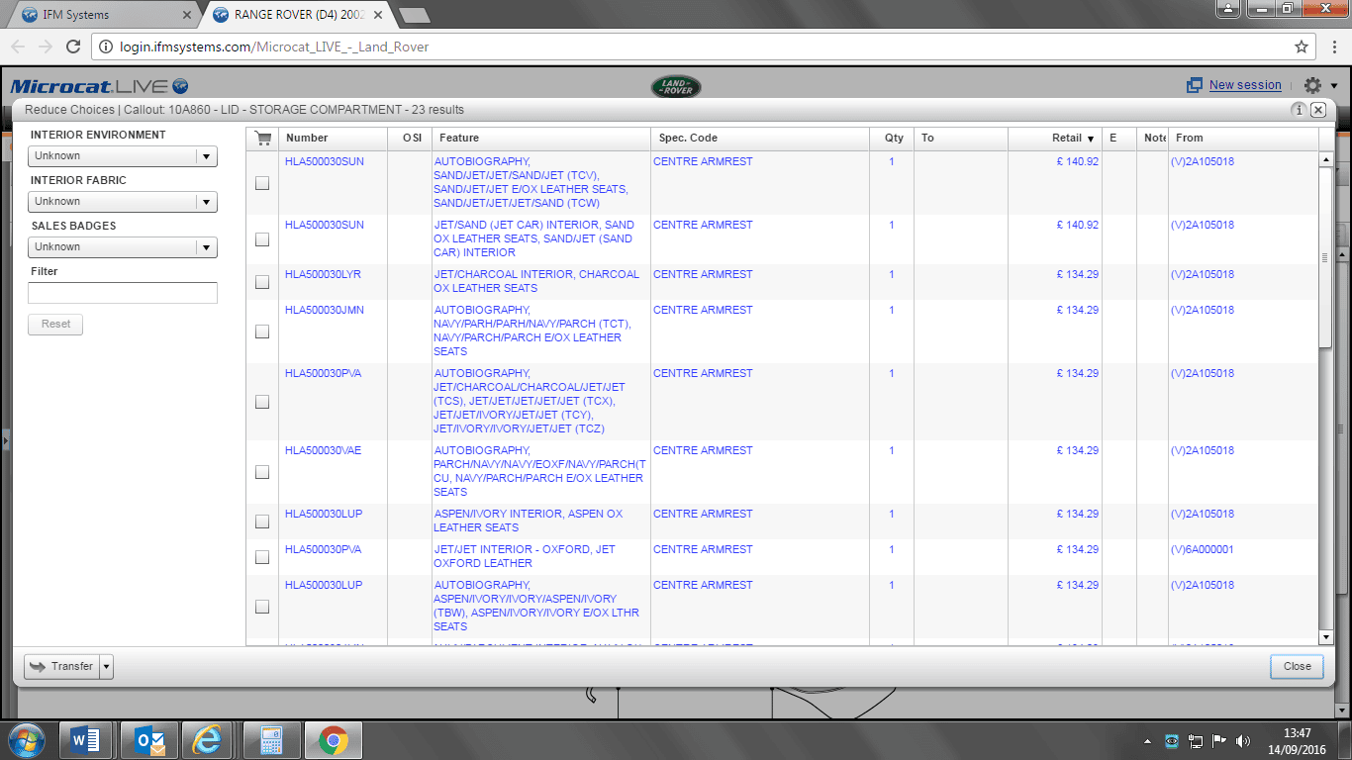Viewport: 1352px width, 760px height.
Task: Launch Internet Explorer from taskbar
Action: [x=209, y=740]
